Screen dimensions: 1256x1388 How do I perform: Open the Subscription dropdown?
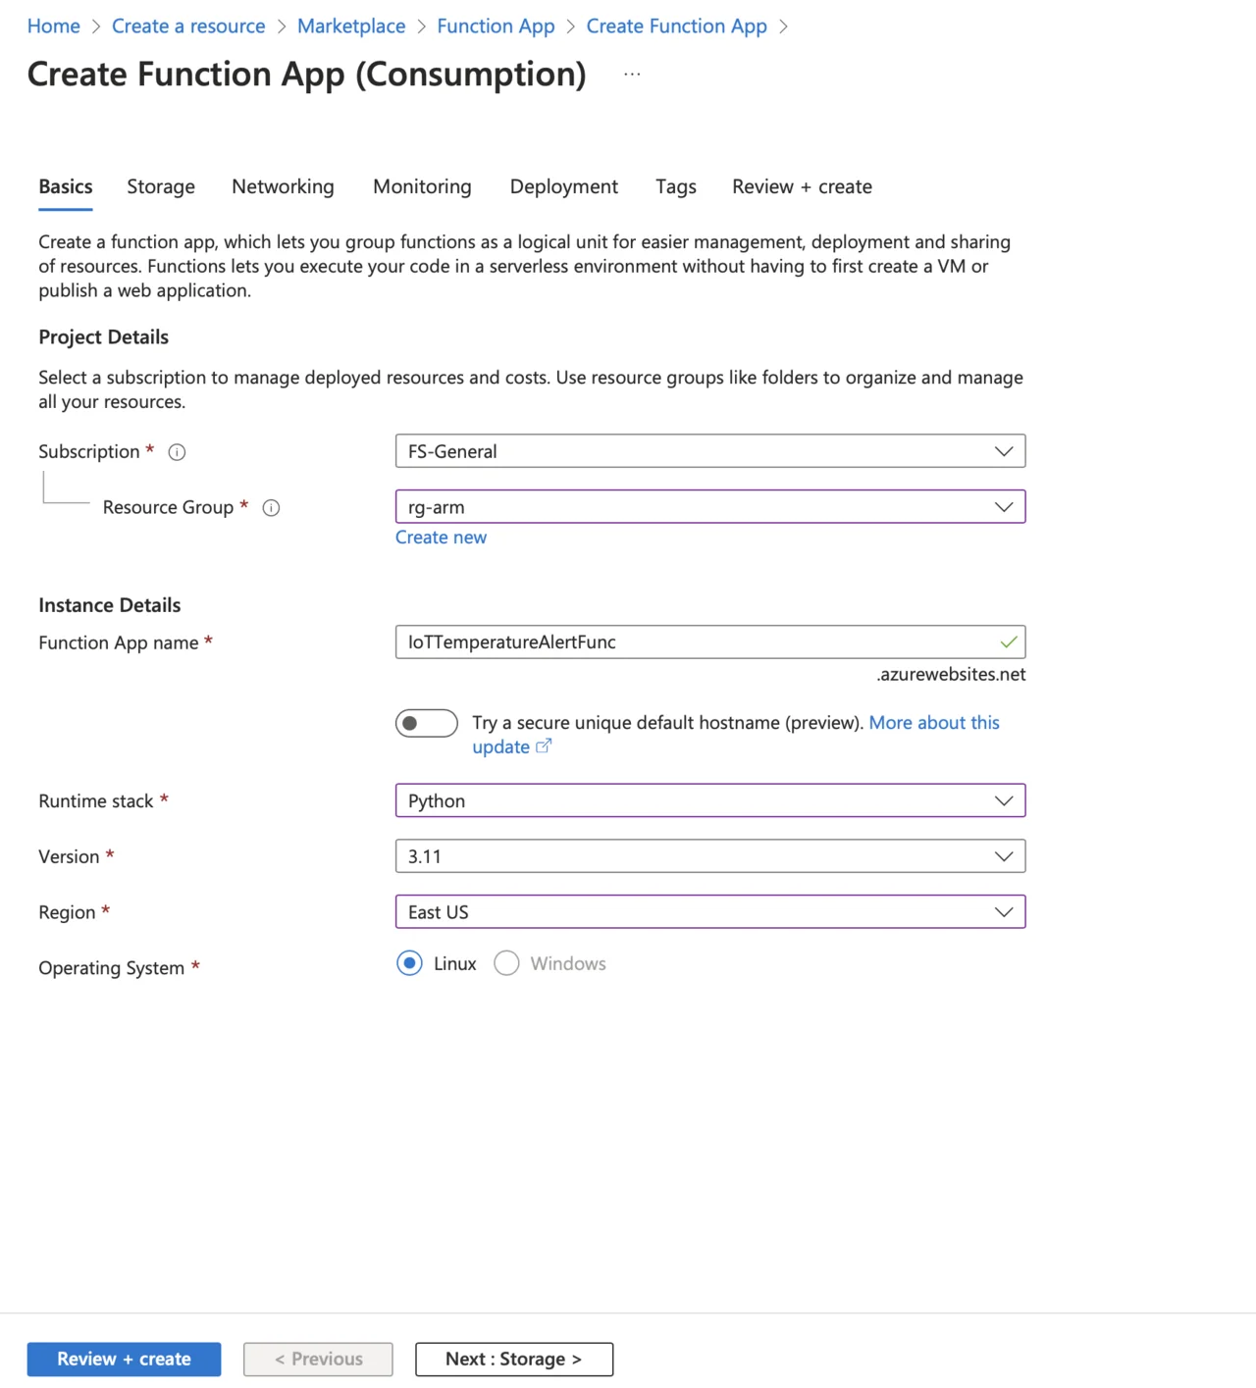(x=709, y=451)
